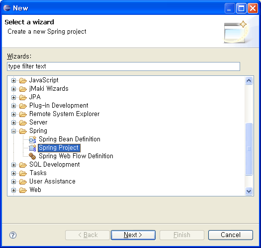Click the Tasks folder icon
The width and height of the screenshot is (261, 248).
pos(23,173)
